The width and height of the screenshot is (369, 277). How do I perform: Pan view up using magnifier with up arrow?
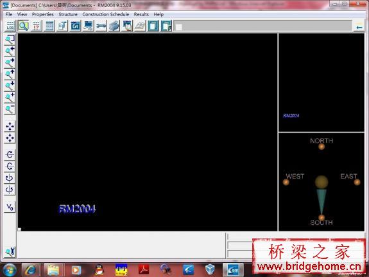[x=10, y=75]
